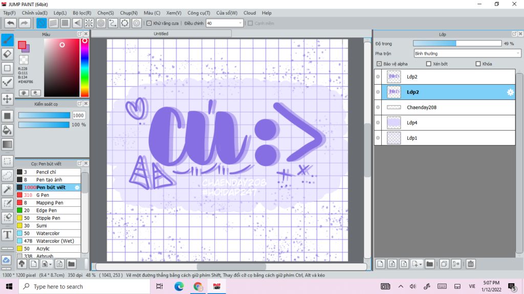Select the Gradient tool
Image resolution: width=524 pixels, height=294 pixels.
point(7,144)
